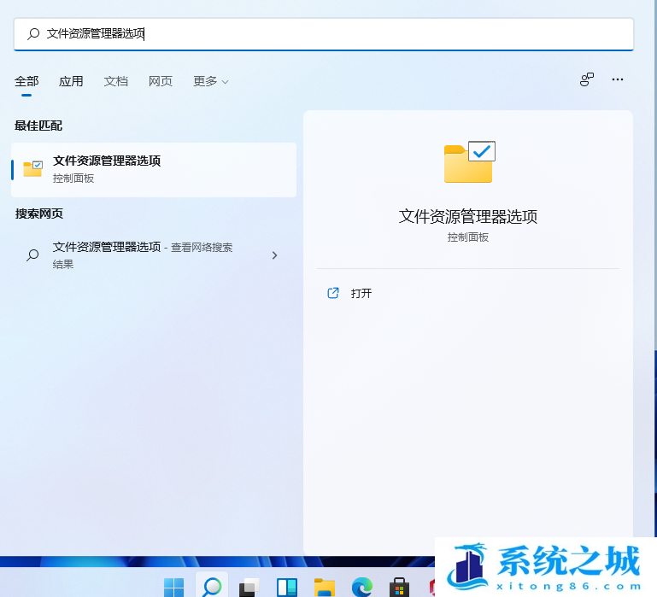Expand the web search result chevron

274,255
